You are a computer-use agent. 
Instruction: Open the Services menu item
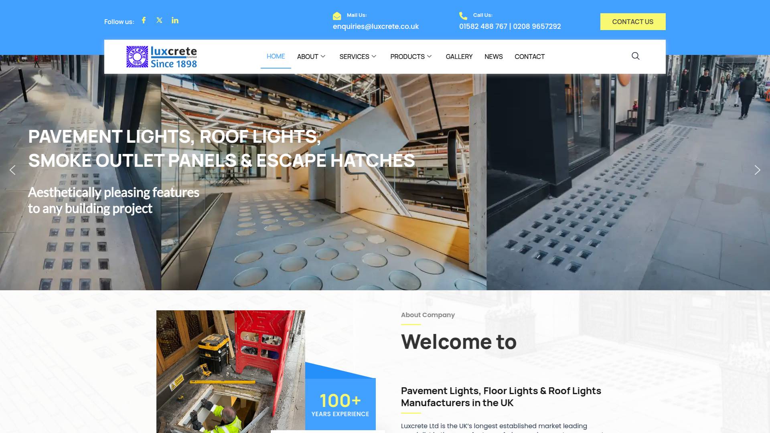354,57
